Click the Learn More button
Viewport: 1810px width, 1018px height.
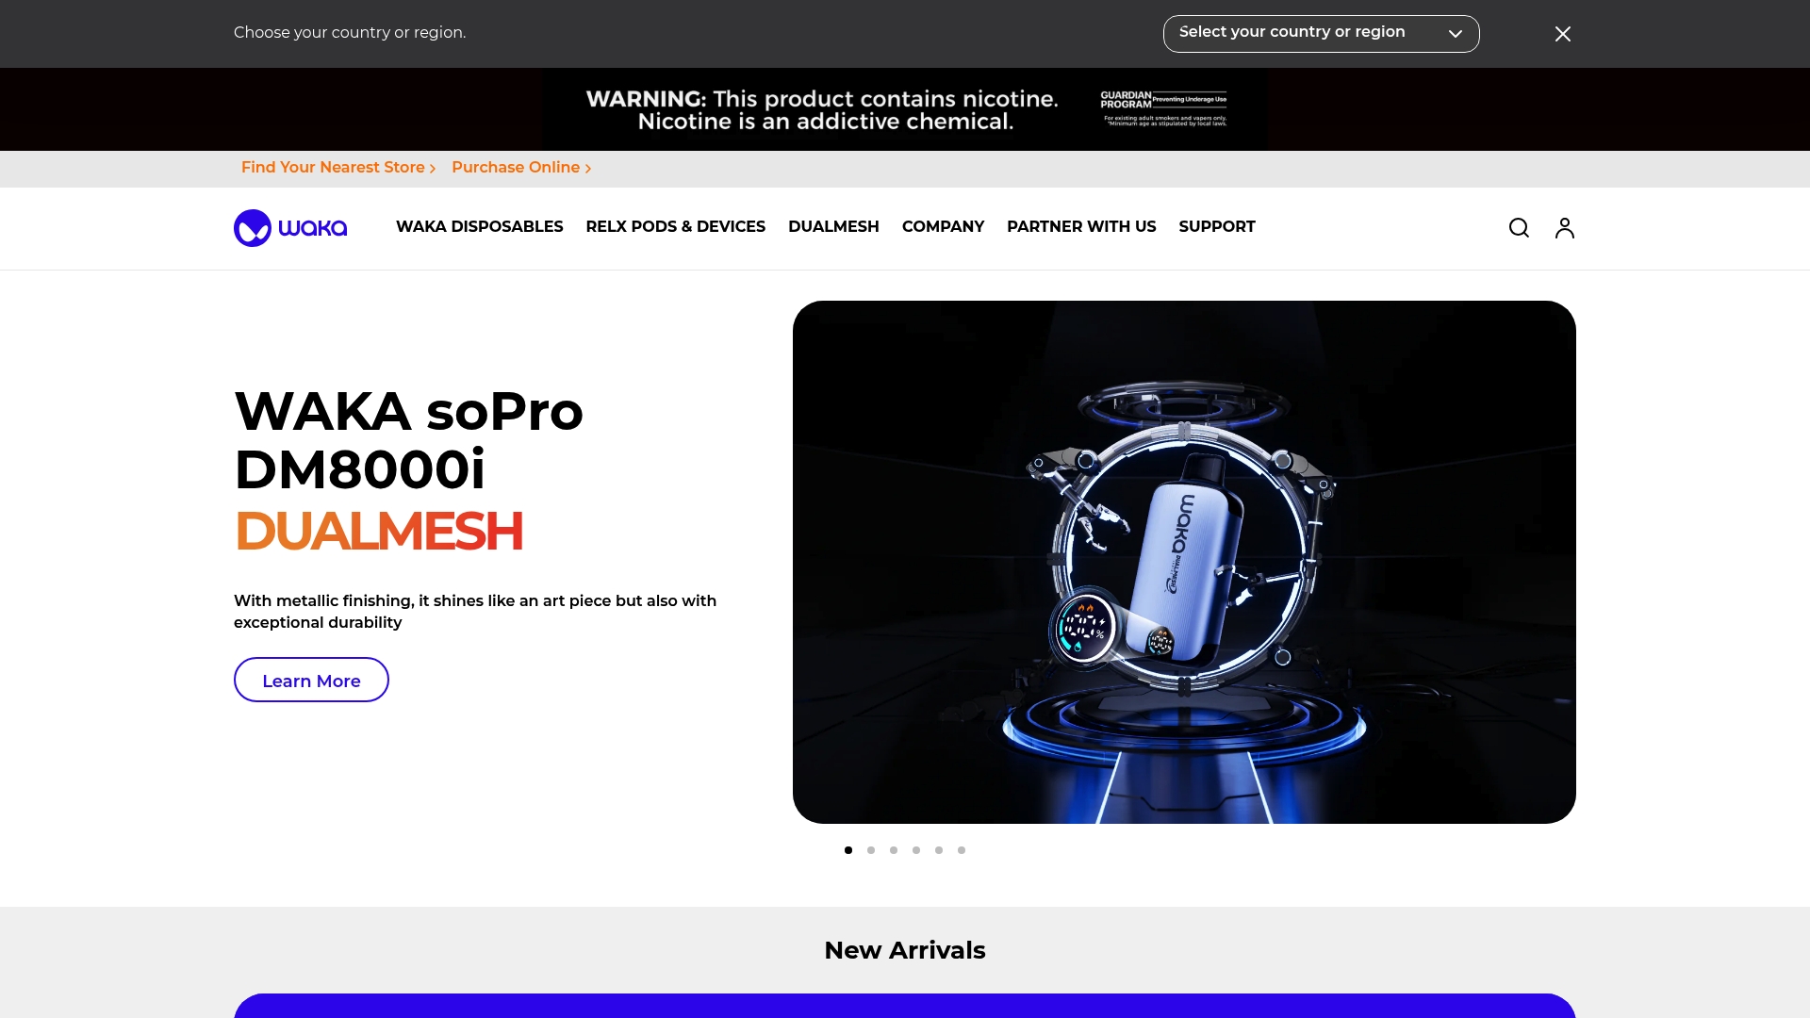click(311, 680)
